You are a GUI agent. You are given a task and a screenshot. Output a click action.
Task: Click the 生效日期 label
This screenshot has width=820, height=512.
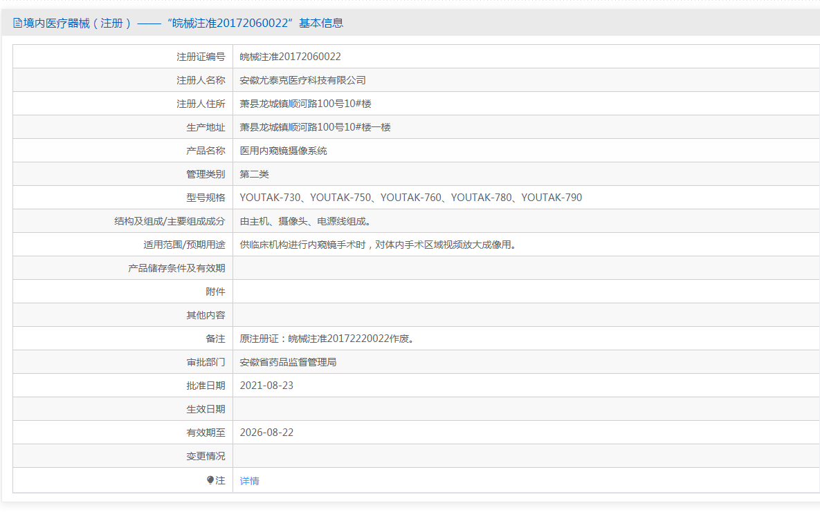pos(206,409)
